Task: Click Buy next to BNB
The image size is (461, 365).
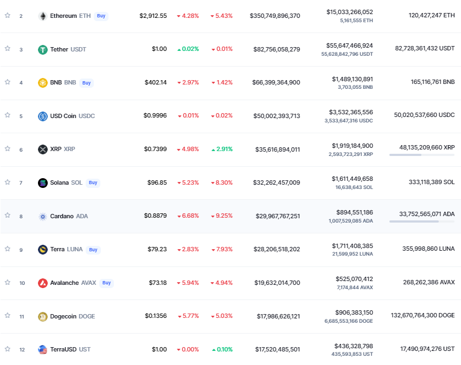Action: tap(86, 83)
